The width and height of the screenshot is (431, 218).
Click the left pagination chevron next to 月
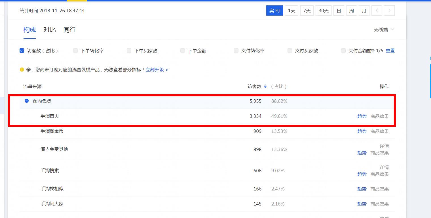(x=377, y=10)
